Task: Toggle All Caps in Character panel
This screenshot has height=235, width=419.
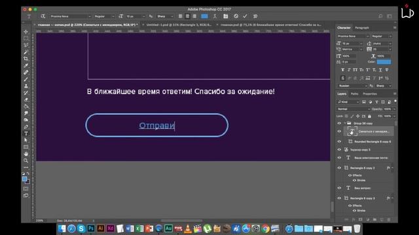Action: (355, 70)
